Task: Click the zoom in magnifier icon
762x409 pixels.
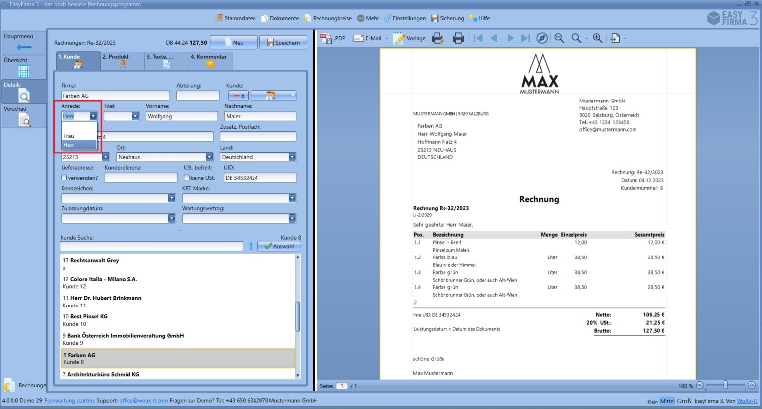Action: coord(598,38)
